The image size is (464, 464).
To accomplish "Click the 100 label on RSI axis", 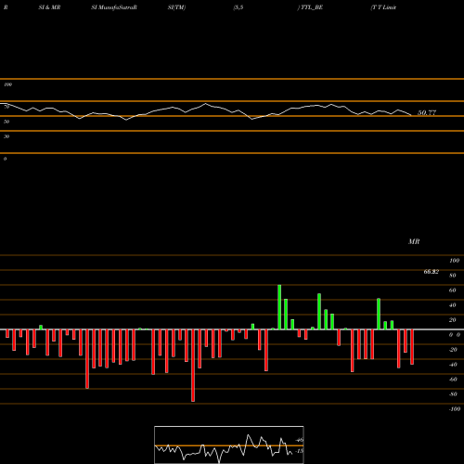I will pos(8,84).
